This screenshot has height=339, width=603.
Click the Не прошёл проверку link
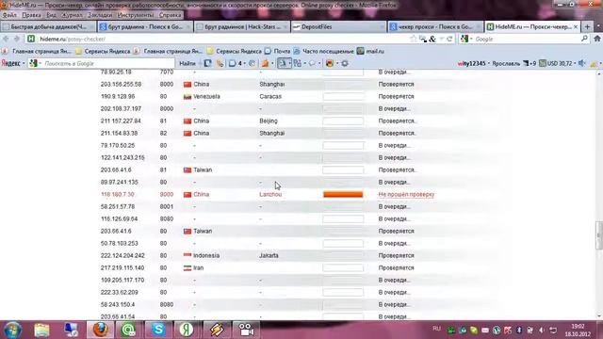click(x=406, y=195)
